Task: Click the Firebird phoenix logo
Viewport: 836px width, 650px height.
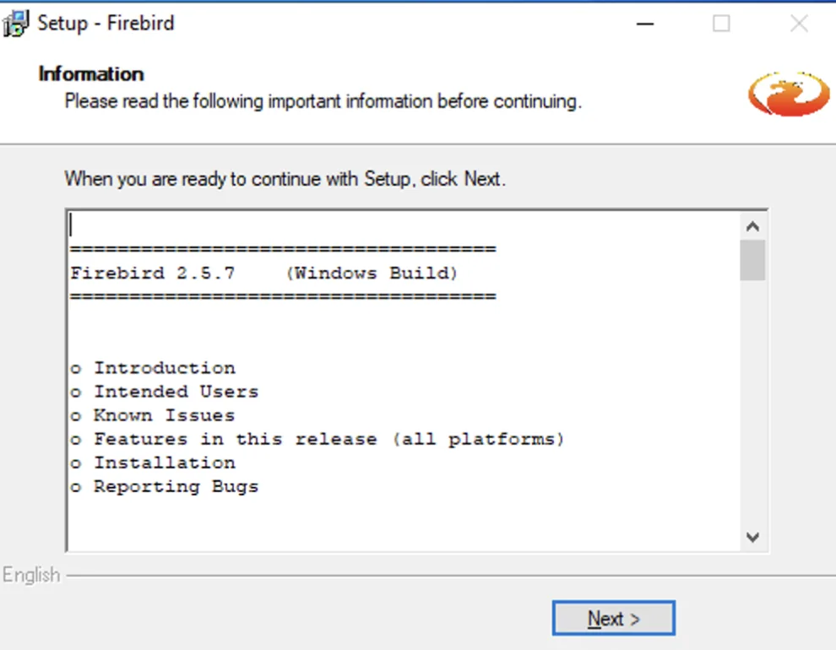Action: pyautogui.click(x=789, y=94)
